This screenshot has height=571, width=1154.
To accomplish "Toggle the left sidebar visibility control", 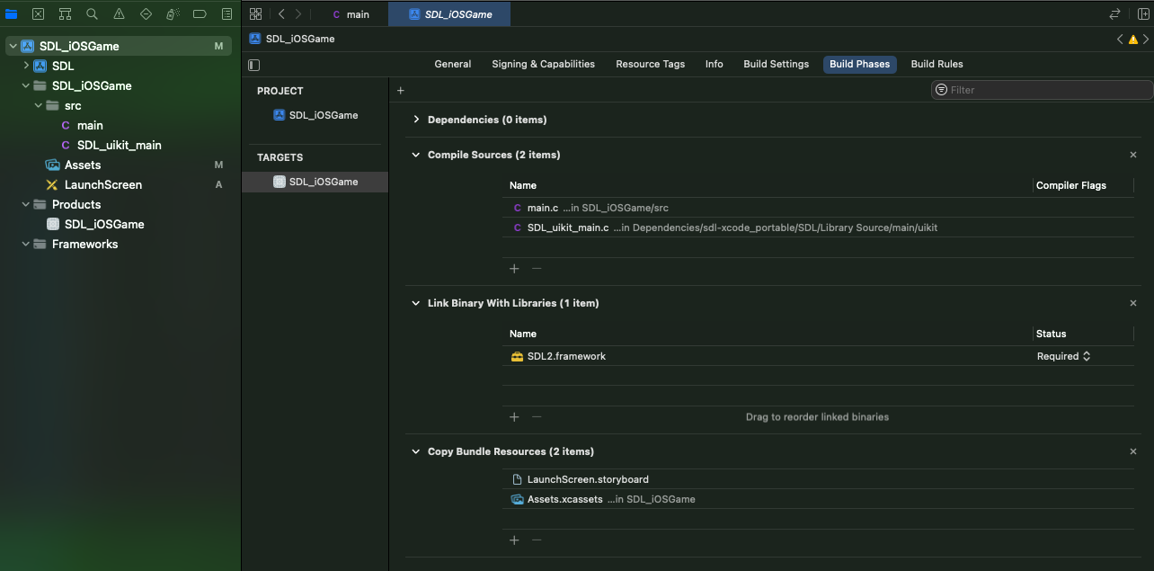I will tap(253, 64).
